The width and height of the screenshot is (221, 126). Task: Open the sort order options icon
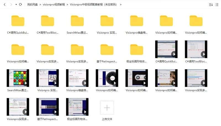tap(211, 5)
